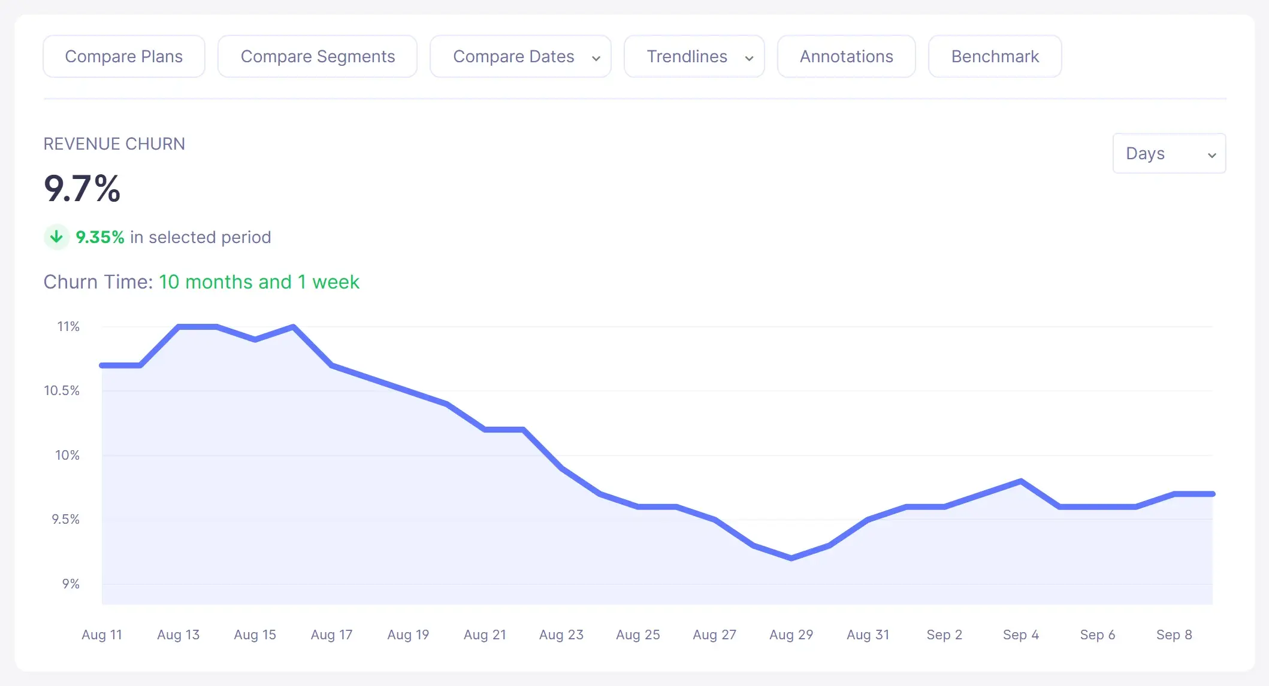This screenshot has width=1269, height=686.
Task: Click the '10 months and 1 week' churn time
Action: coord(259,282)
